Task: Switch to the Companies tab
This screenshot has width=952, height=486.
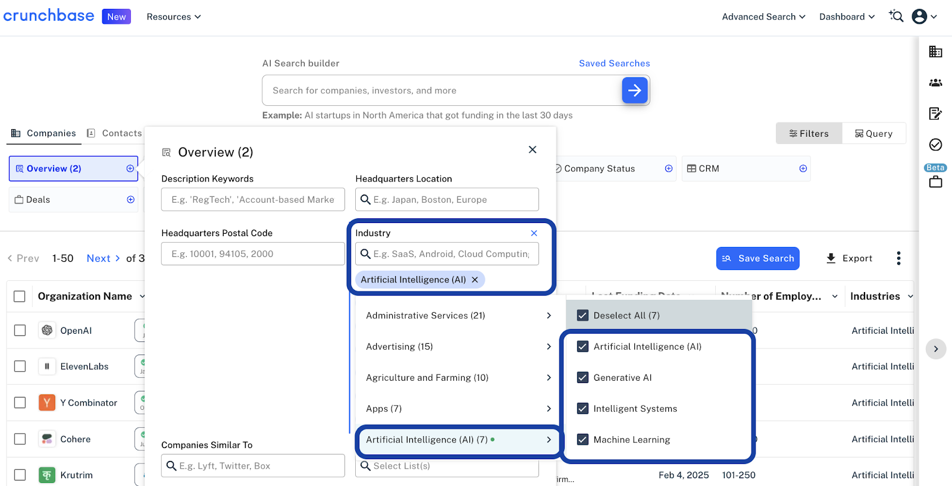Action: tap(44, 133)
